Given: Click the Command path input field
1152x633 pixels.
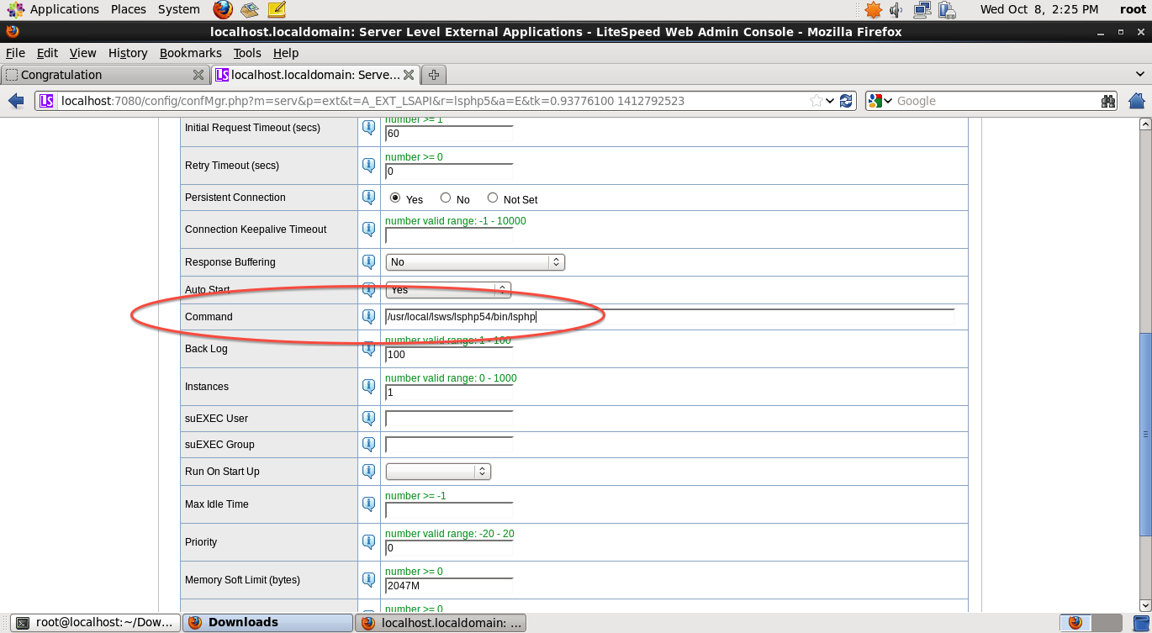Looking at the screenshot, I should [670, 317].
